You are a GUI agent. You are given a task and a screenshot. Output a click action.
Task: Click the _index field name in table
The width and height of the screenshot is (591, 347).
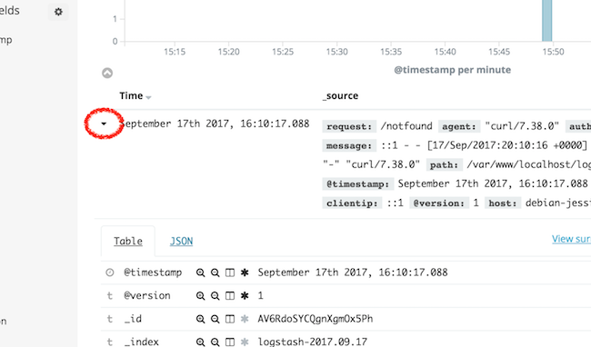[x=141, y=342]
